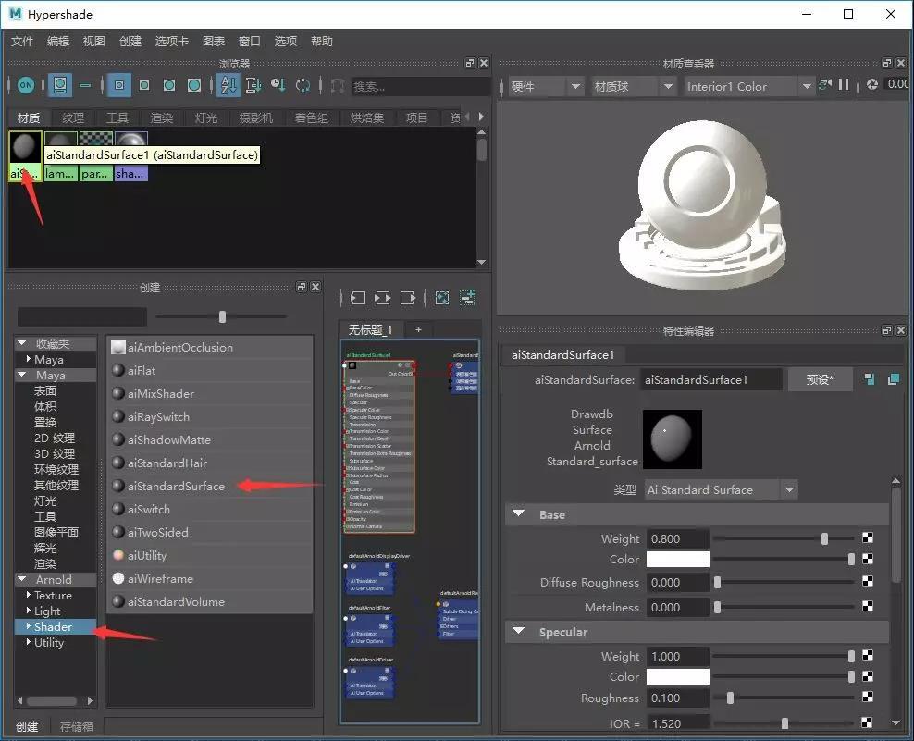Click the white Specular Color swatch
This screenshot has width=914, height=741.
coord(677,676)
